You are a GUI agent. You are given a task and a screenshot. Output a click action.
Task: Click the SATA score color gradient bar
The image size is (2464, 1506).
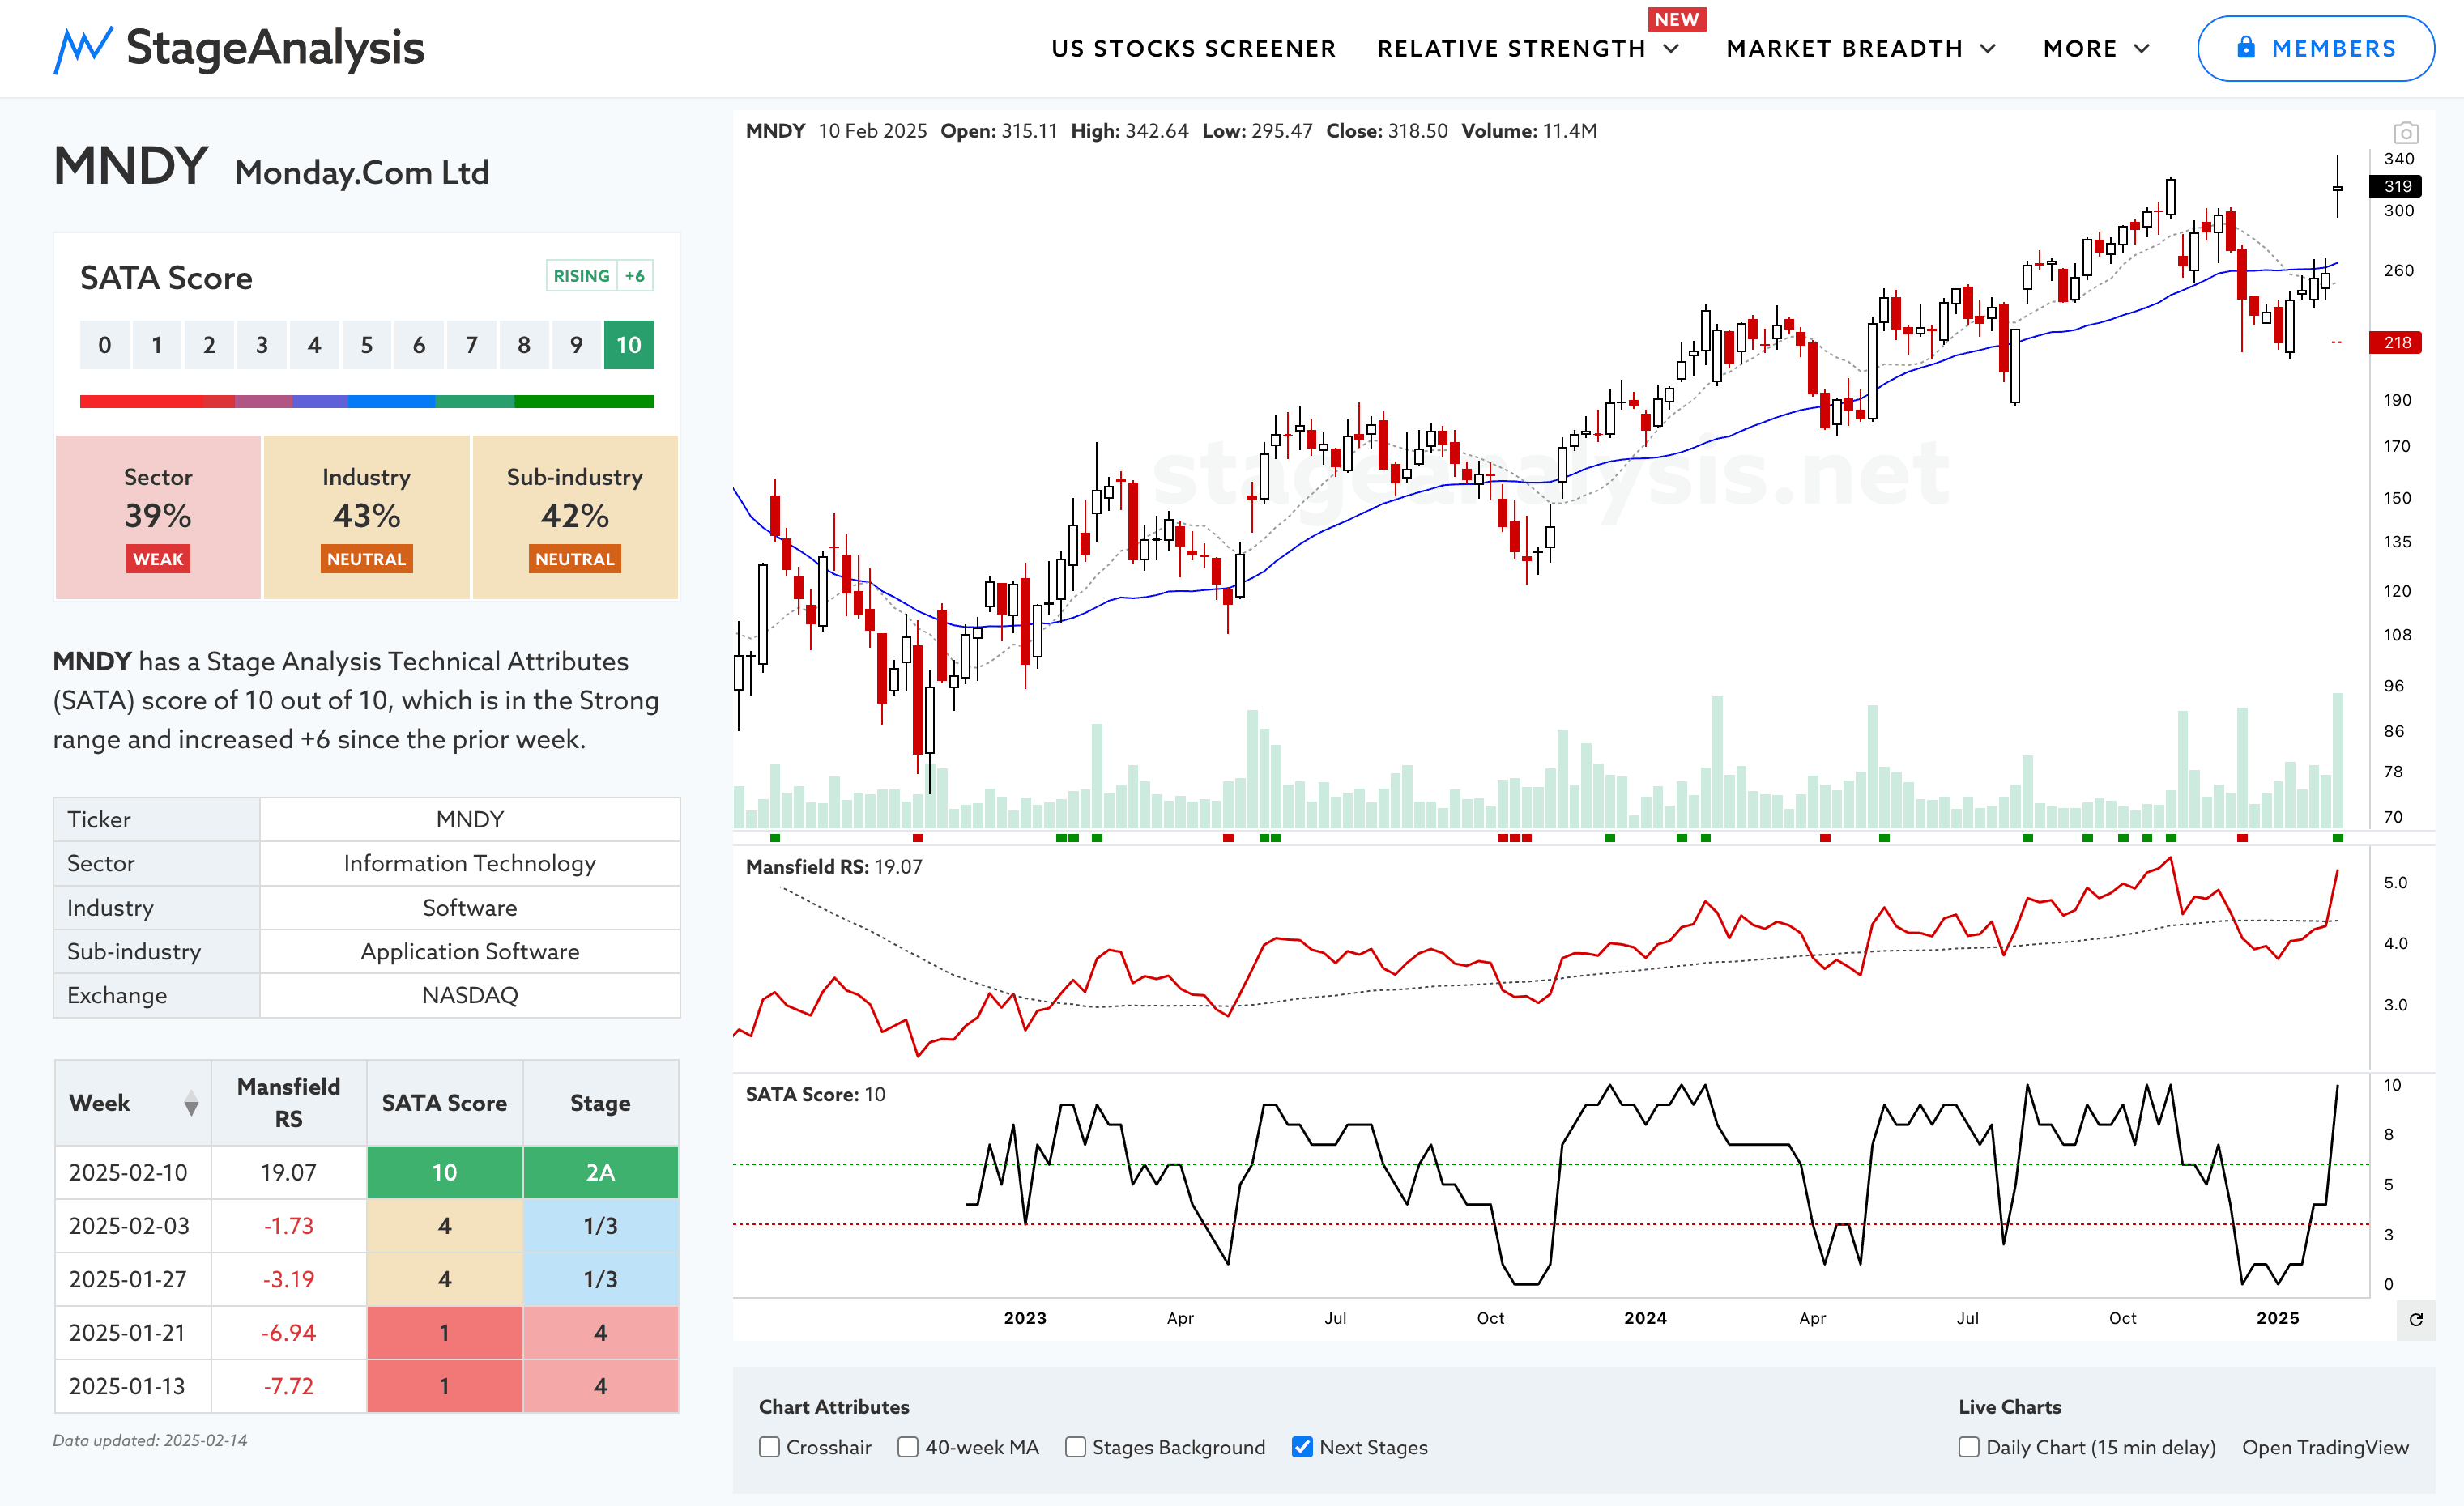click(366, 402)
